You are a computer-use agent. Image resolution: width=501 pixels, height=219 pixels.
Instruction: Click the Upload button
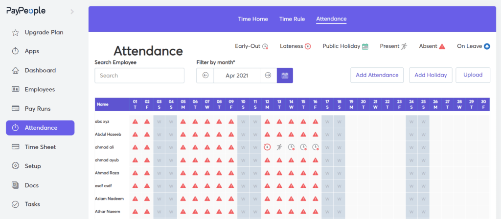coord(473,75)
